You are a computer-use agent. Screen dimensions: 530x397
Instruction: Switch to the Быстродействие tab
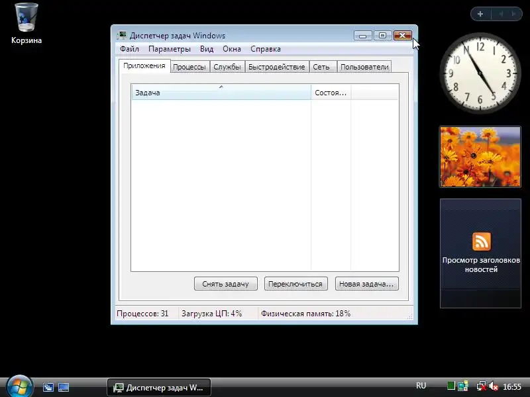pos(277,67)
